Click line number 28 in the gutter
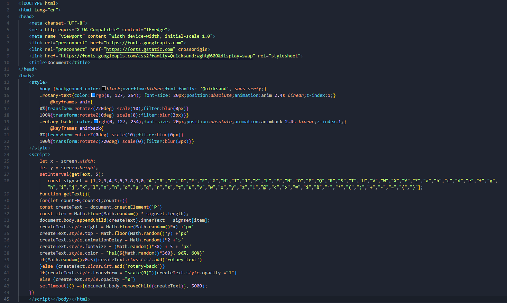 [x=7, y=181]
